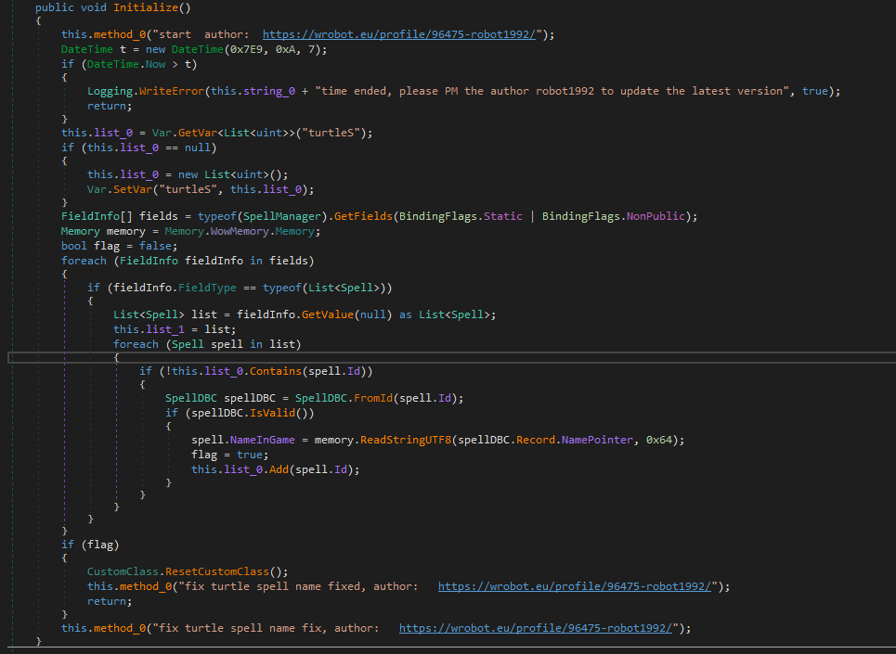Open the profile link after "spell name fix, author:"
The image size is (896, 654).
coord(536,628)
